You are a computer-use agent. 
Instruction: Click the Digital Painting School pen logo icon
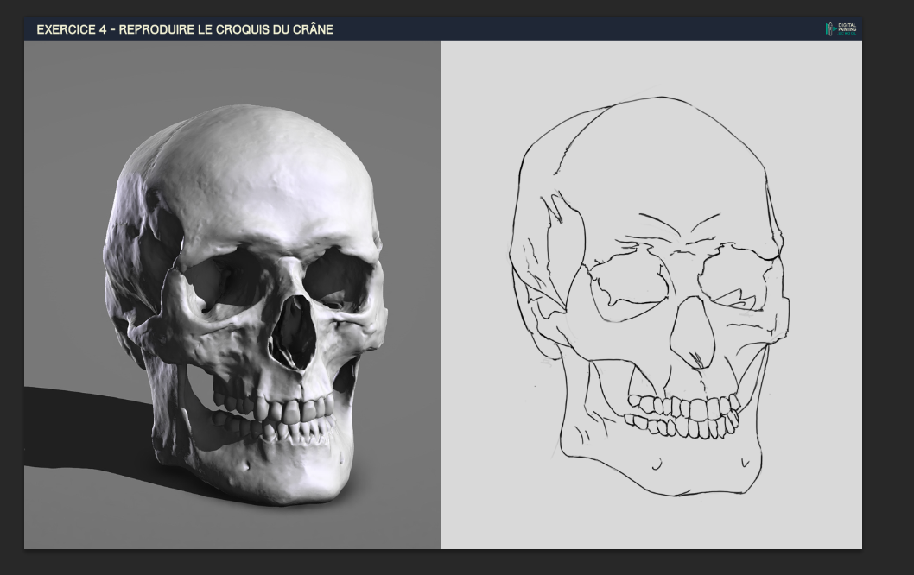click(x=829, y=29)
